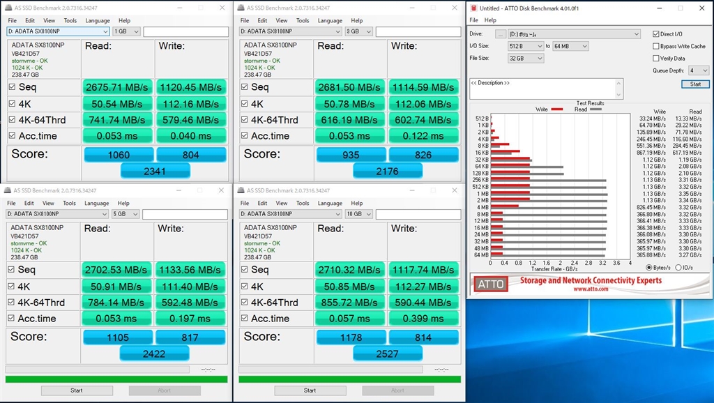Click the ATTO read value "3.35 GB/s"
The image size is (714, 403).
[690, 194]
